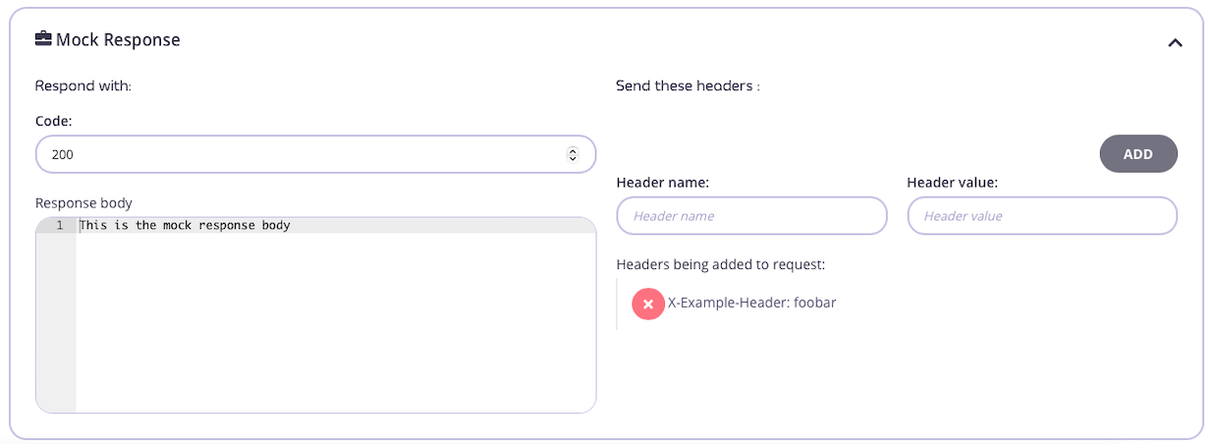
Task: Click the "Code:" label
Action: tap(54, 120)
